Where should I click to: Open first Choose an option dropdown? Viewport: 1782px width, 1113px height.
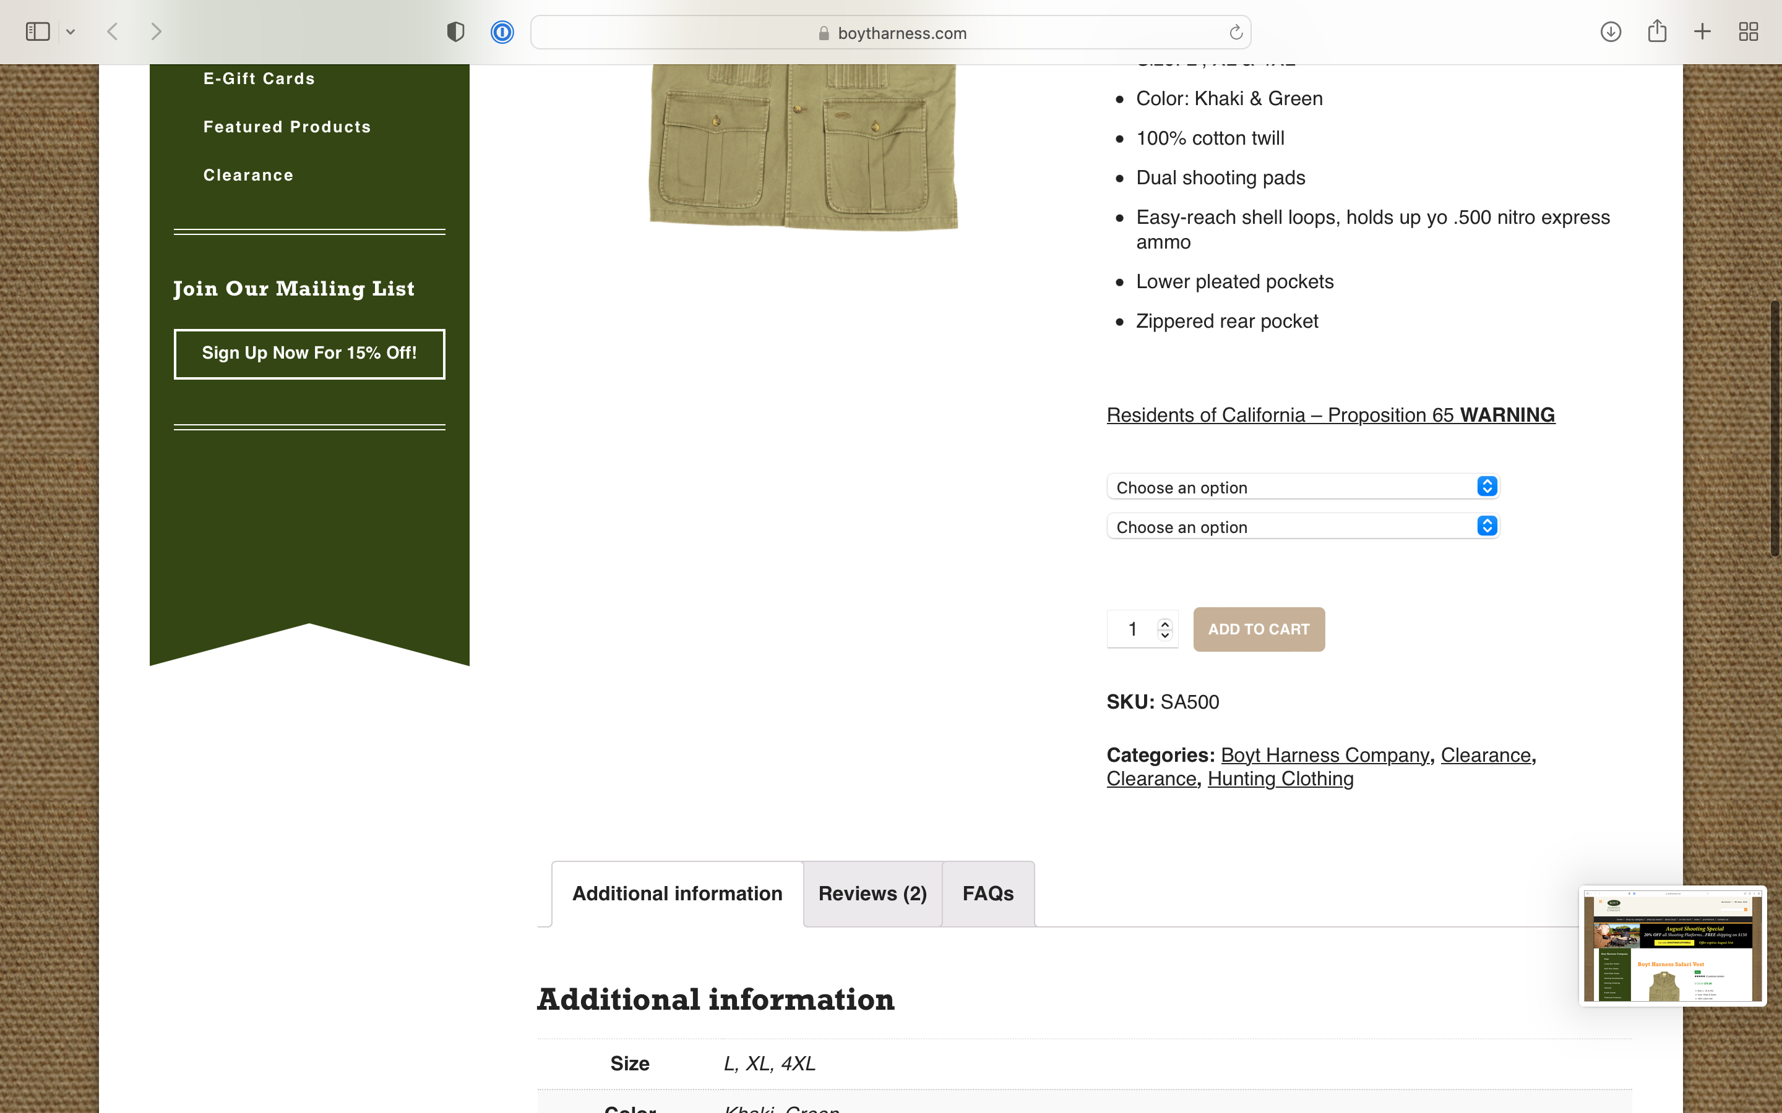coord(1302,487)
